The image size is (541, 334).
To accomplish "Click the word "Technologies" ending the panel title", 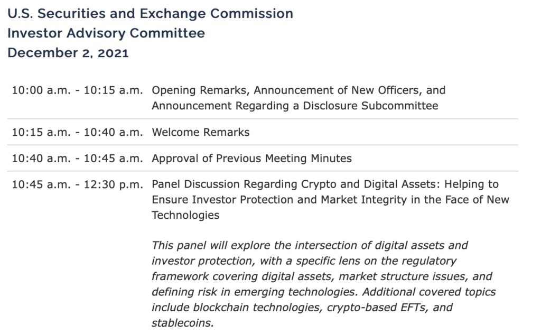I will click(185, 215).
